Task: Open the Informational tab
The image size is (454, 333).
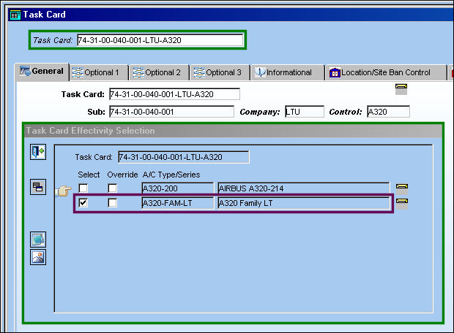Action: (288, 72)
